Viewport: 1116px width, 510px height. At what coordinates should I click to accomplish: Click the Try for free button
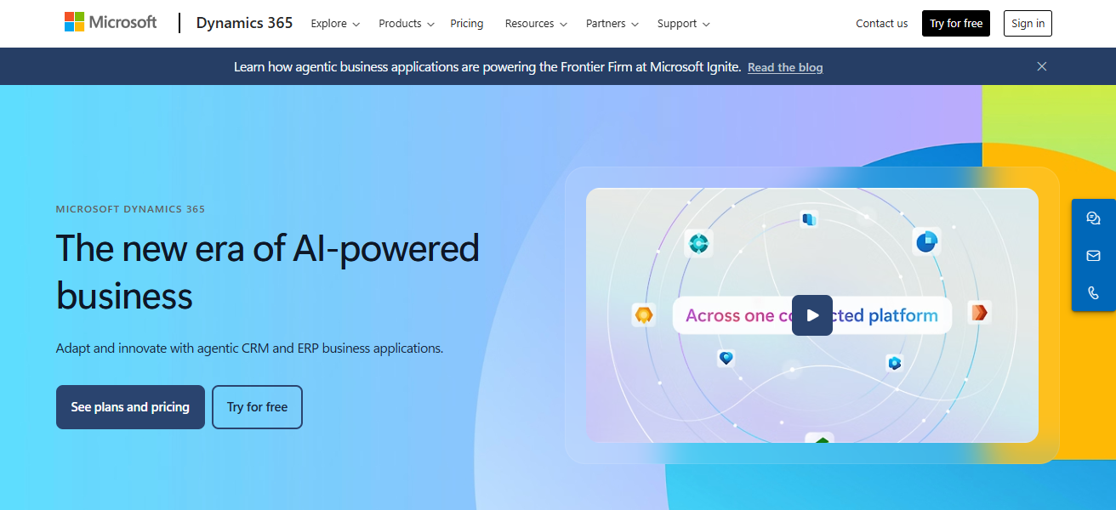coord(955,23)
